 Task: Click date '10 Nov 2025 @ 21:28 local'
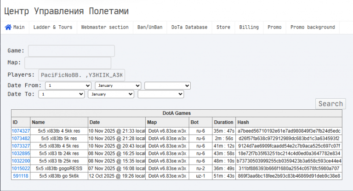[x=117, y=138]
